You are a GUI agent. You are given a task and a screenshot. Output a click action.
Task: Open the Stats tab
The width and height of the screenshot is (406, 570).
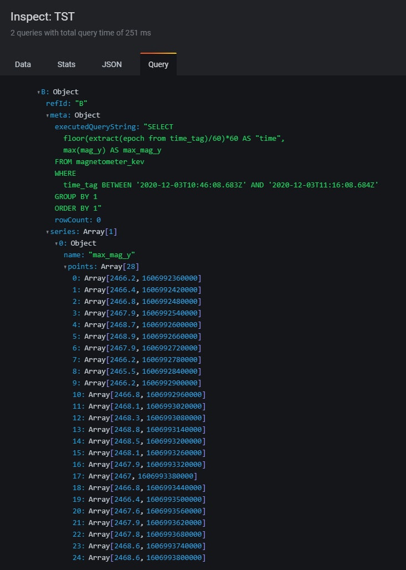coord(66,64)
